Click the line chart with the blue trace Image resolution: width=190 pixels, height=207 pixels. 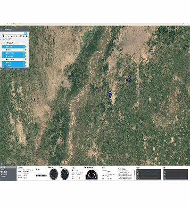[149, 174]
